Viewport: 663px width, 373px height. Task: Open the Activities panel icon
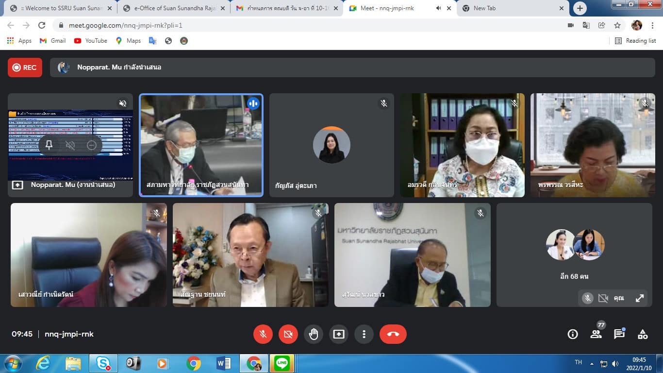point(643,334)
